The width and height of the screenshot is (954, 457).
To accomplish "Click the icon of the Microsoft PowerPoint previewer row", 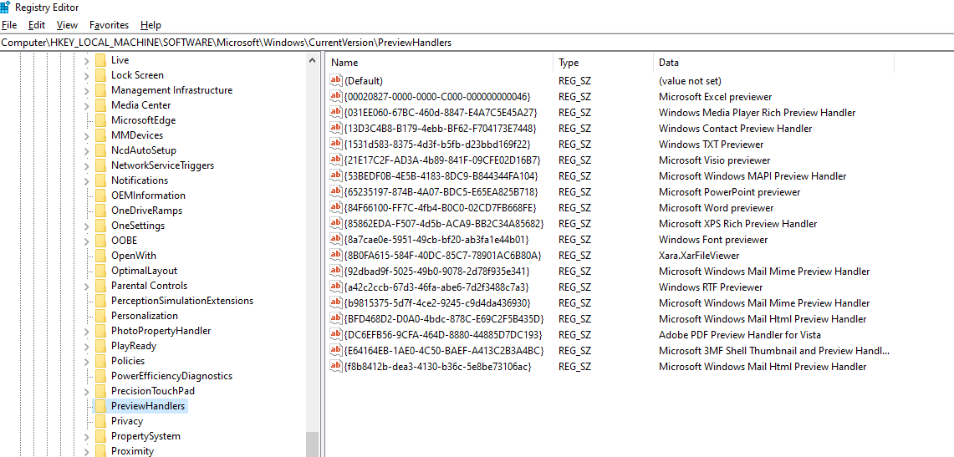I will point(336,191).
